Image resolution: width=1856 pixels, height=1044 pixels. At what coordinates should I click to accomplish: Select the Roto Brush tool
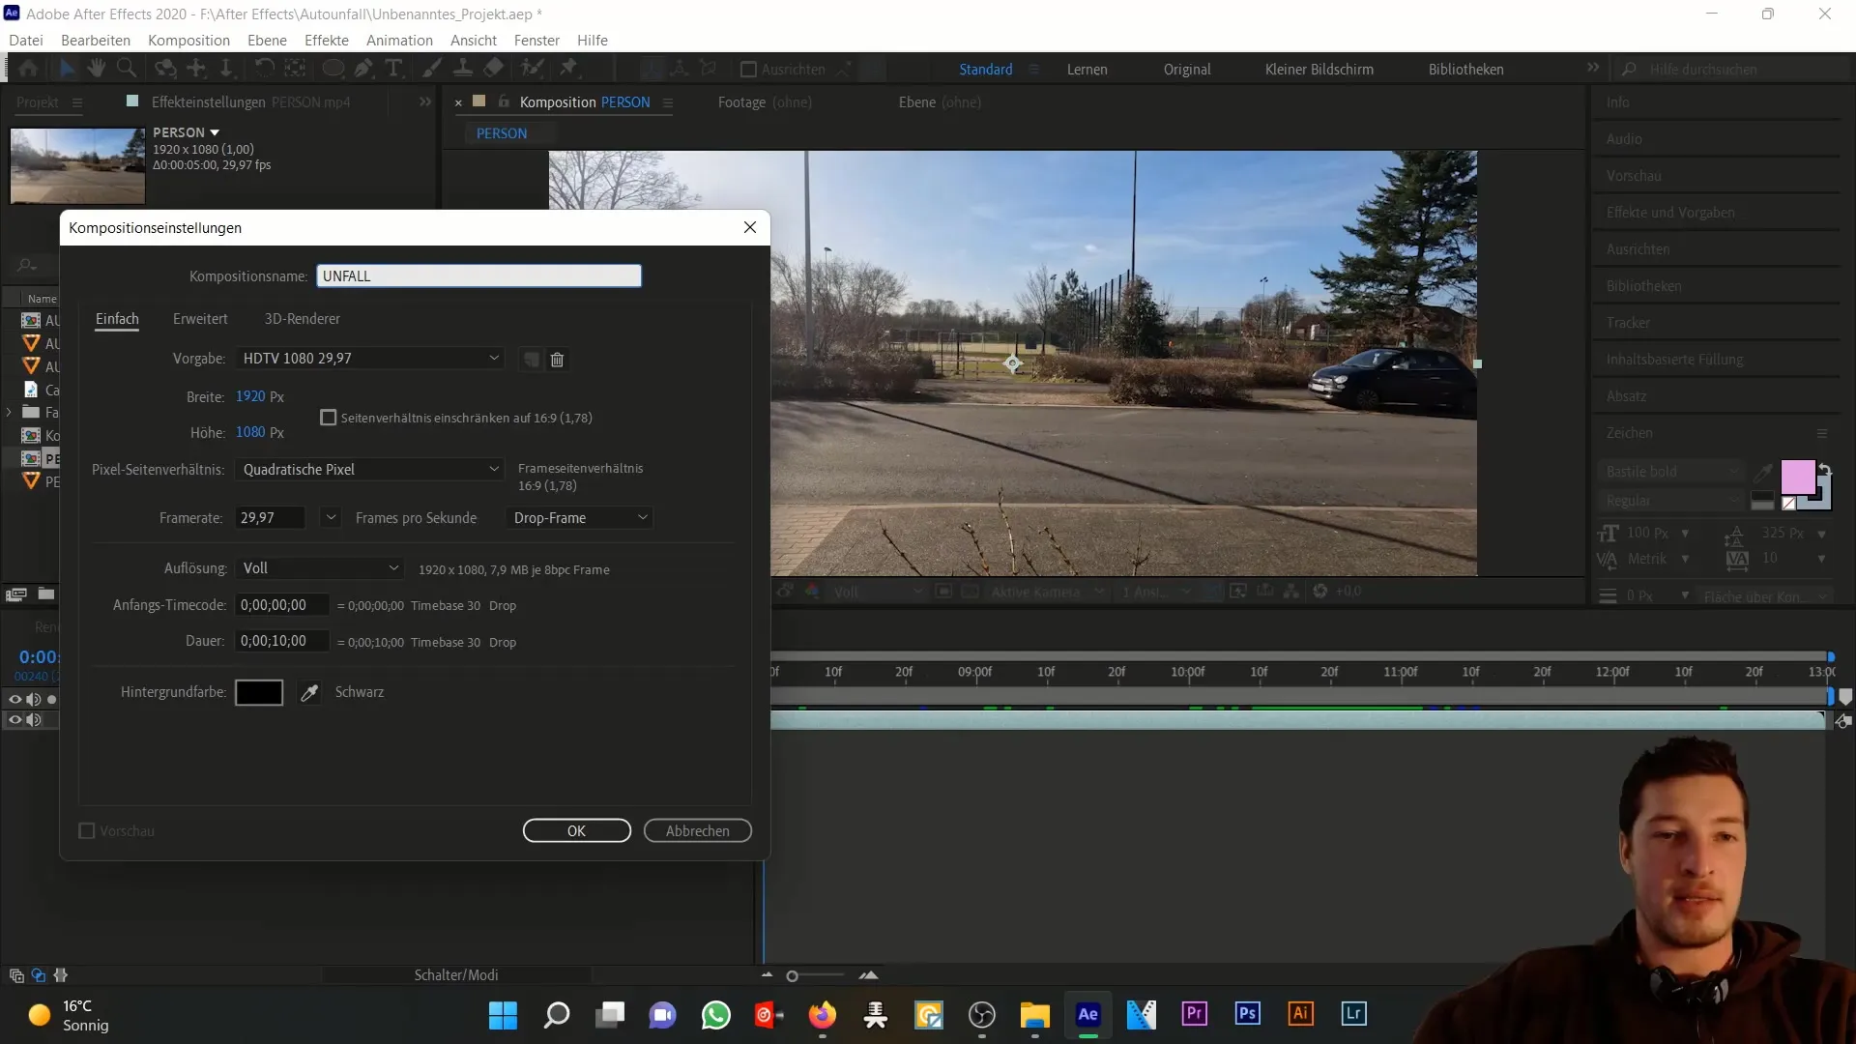pos(532,69)
